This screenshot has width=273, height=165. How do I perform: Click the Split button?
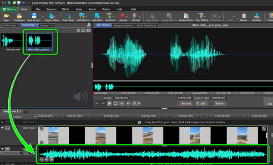(x=201, y=104)
